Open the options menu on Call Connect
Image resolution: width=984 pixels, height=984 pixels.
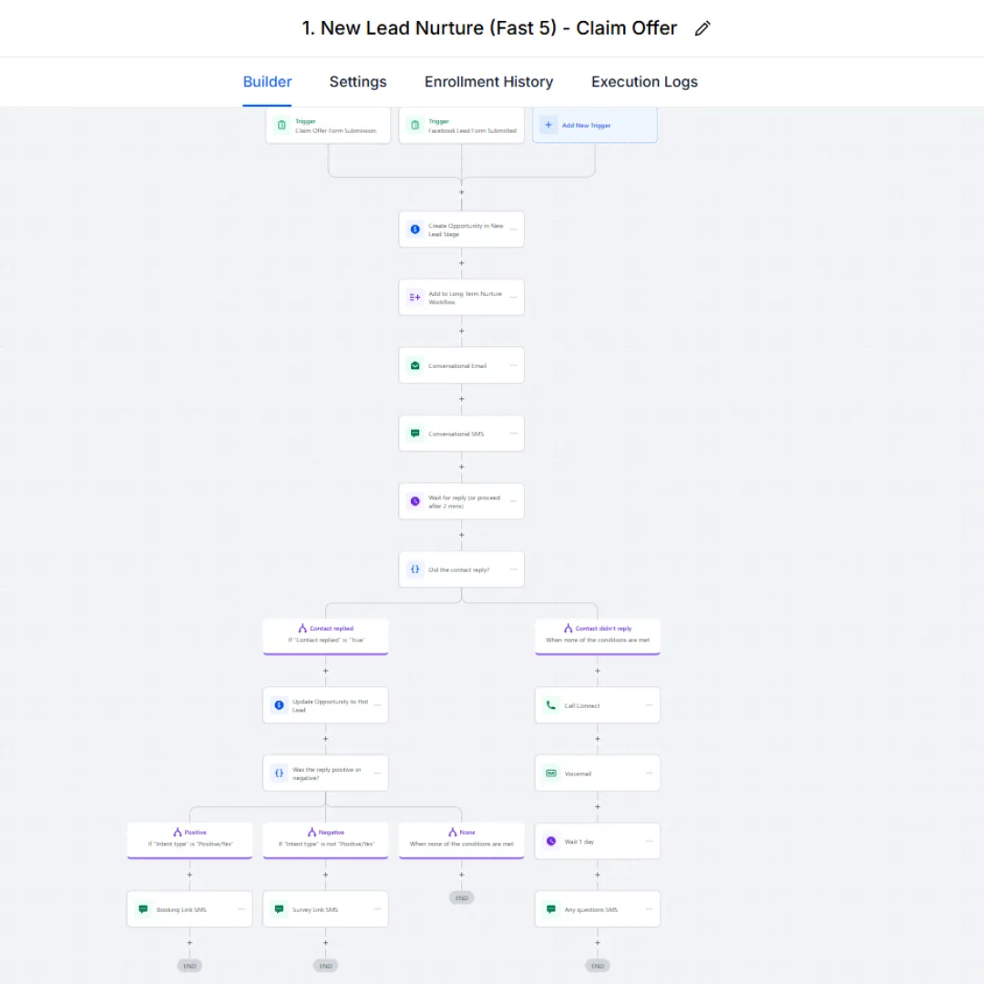[650, 705]
